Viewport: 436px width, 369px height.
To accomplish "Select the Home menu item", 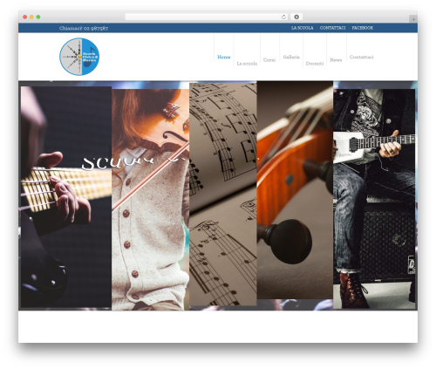I will [x=224, y=57].
